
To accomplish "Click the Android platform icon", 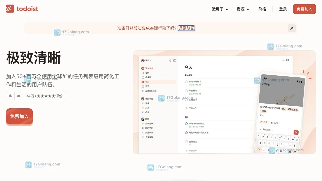I will point(19,96).
